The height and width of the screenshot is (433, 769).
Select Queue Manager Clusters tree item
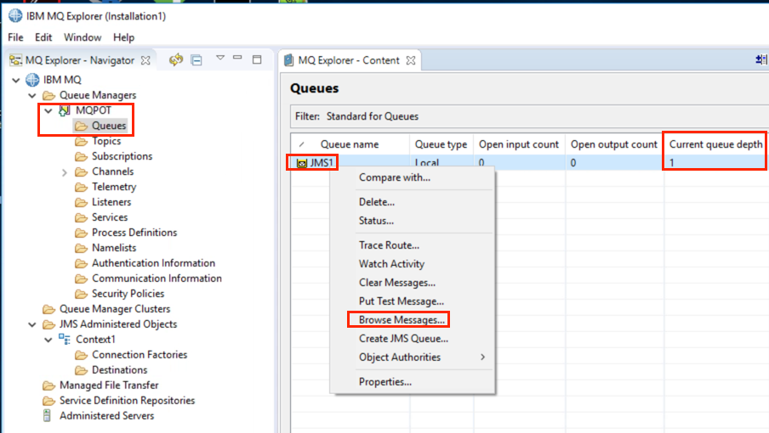tap(115, 309)
